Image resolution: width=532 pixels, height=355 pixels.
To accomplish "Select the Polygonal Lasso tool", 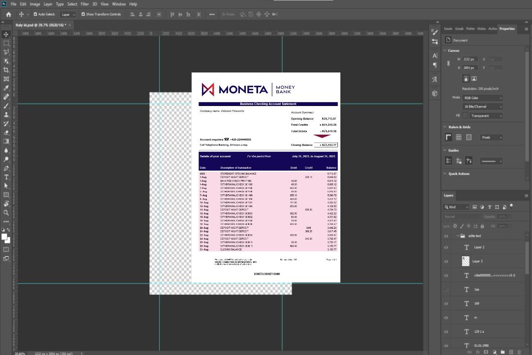I will click(6, 52).
